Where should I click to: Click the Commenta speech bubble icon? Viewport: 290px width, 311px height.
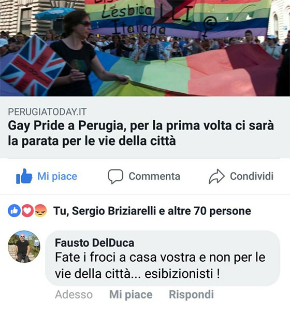[x=115, y=176]
